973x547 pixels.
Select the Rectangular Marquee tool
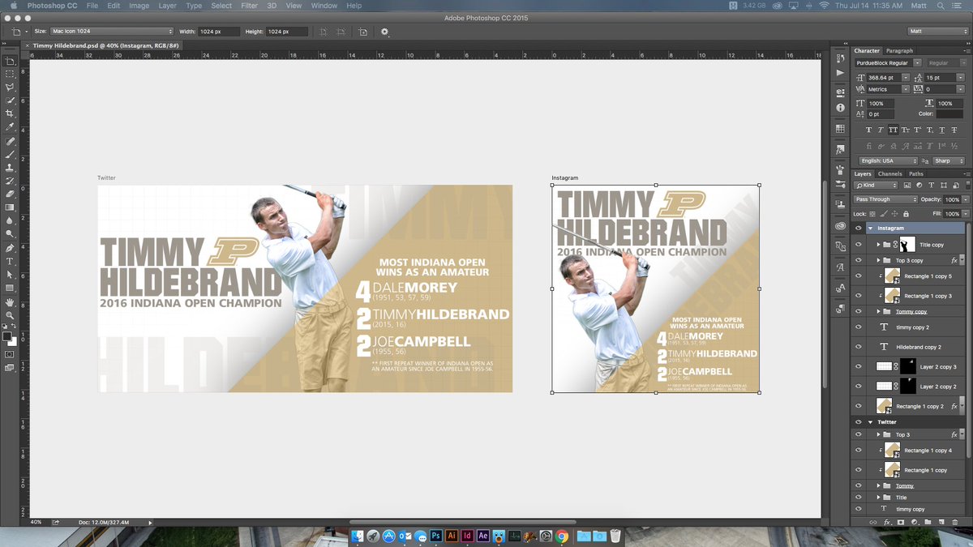point(11,74)
